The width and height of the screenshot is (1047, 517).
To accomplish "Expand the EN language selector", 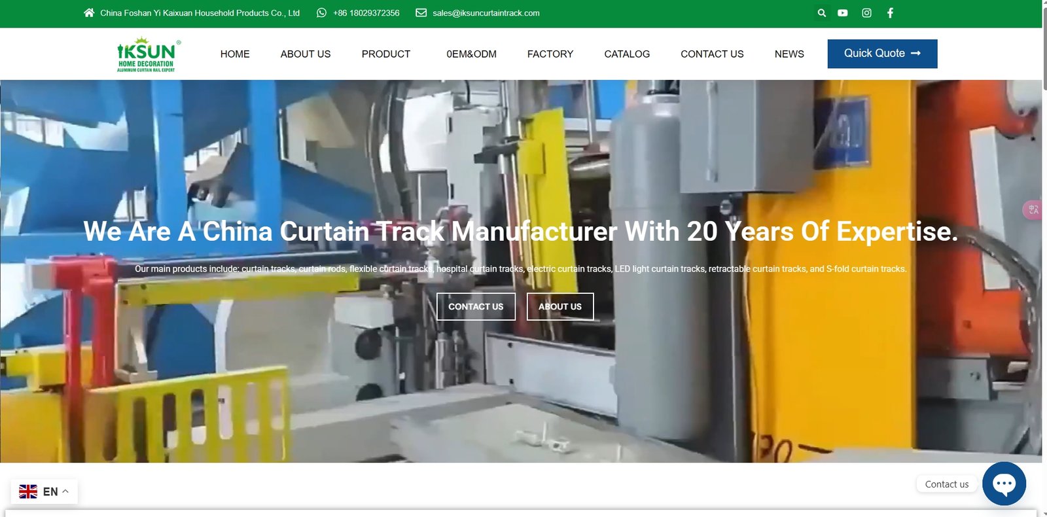I will coord(44,491).
